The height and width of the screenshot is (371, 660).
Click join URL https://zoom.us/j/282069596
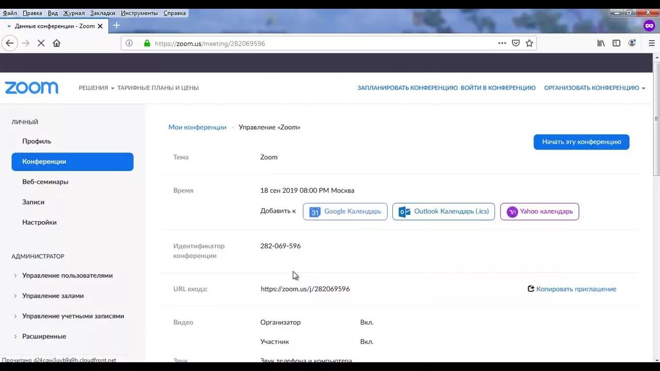305,289
